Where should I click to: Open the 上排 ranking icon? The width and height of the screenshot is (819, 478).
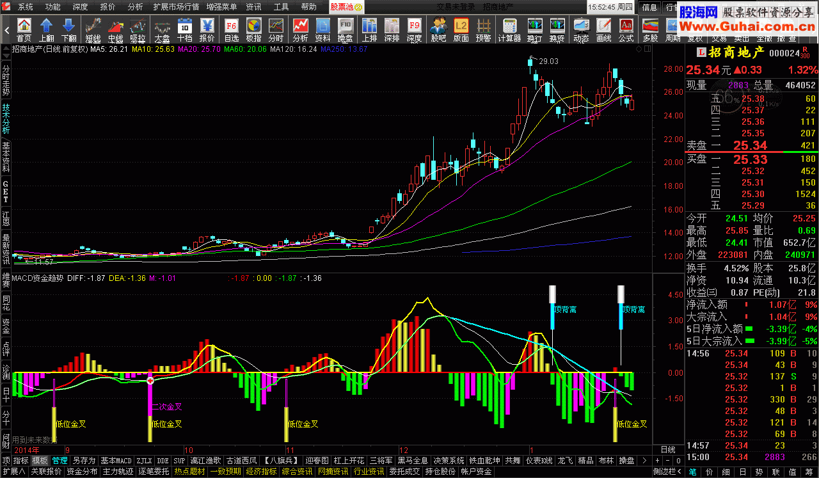pyautogui.click(x=369, y=29)
